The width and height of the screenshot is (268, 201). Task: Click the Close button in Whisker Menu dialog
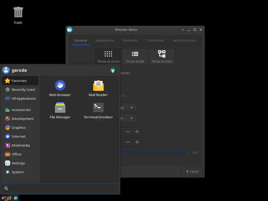tap(192, 171)
